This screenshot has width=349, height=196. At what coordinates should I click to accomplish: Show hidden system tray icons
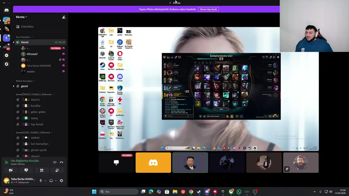[x=314, y=192]
